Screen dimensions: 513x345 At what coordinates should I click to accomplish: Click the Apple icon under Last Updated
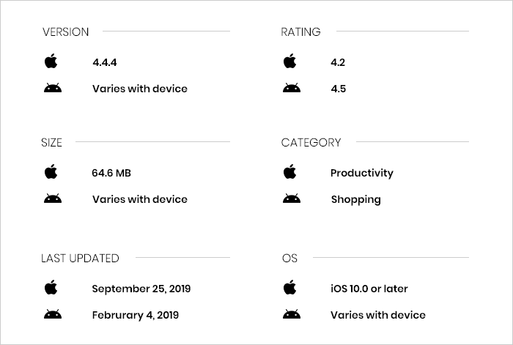[51, 288]
